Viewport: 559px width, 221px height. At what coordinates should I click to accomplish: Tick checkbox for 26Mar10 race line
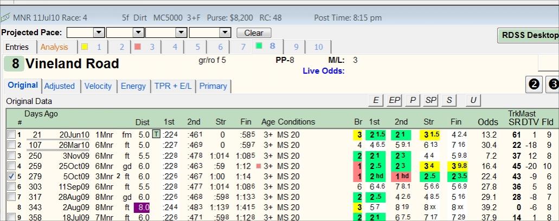(11, 145)
